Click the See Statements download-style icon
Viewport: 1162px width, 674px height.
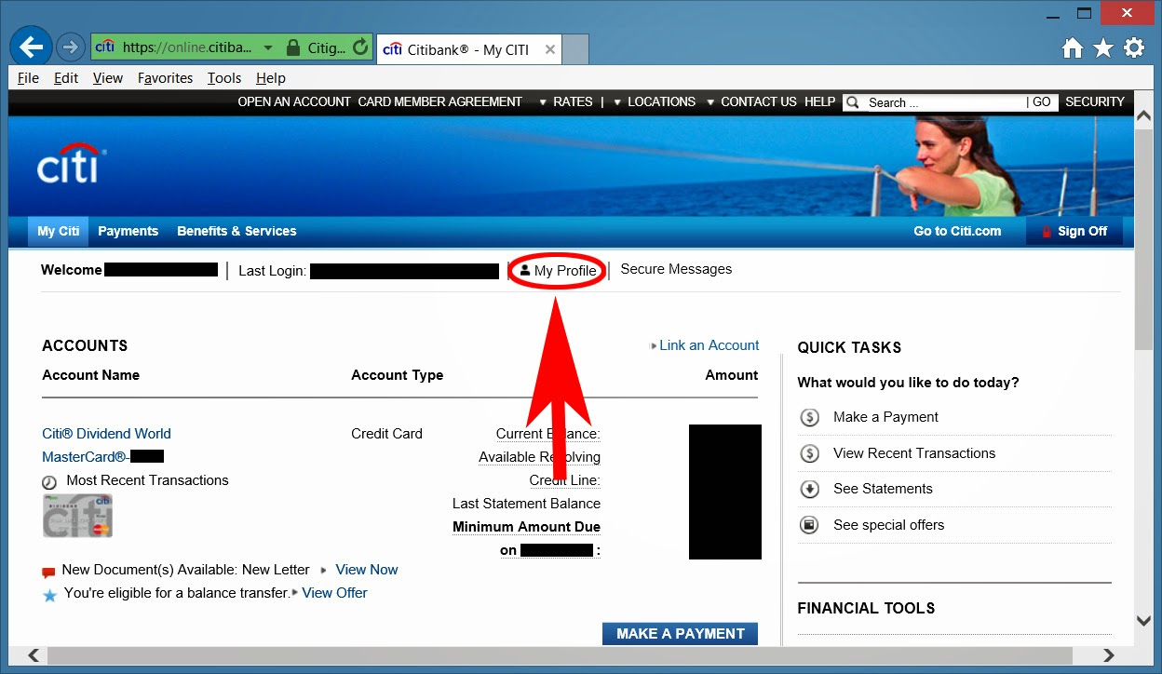[x=809, y=489]
